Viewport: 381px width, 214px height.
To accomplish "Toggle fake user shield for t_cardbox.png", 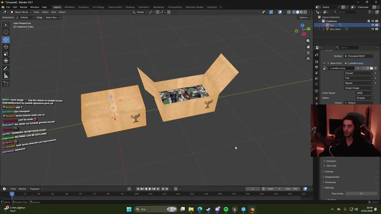I will [363, 68].
